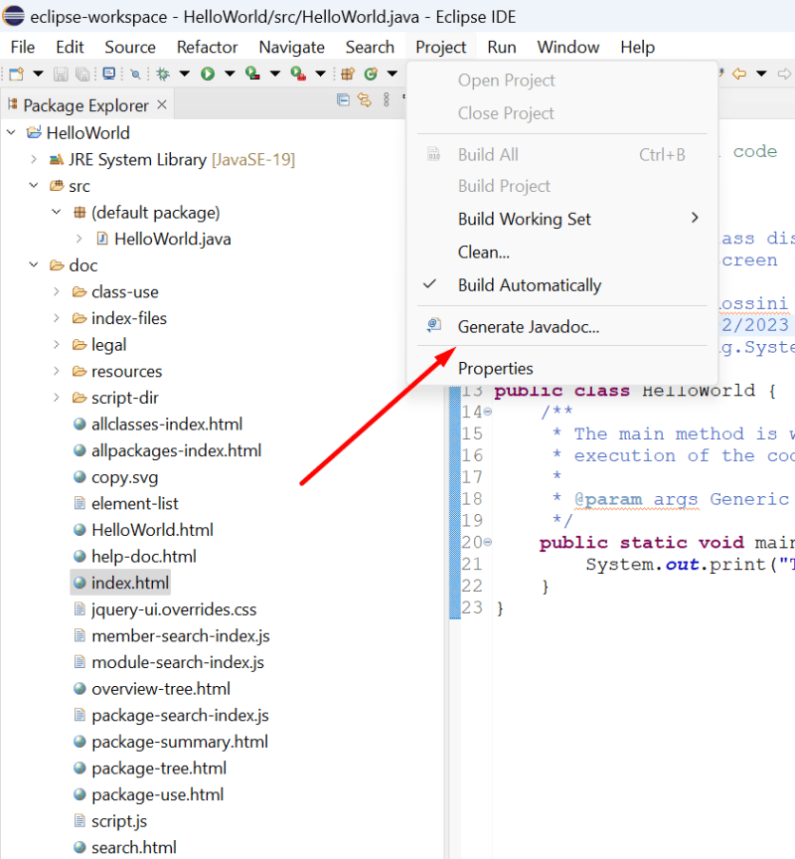Open the Navigate menu
This screenshot has width=795, height=859.
point(292,47)
